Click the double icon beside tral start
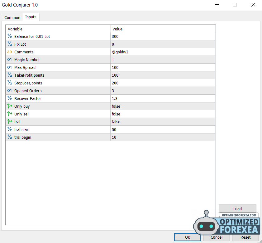 pyautogui.click(x=10, y=129)
